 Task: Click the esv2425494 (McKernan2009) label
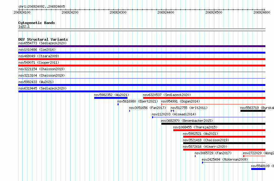(x=225, y=159)
